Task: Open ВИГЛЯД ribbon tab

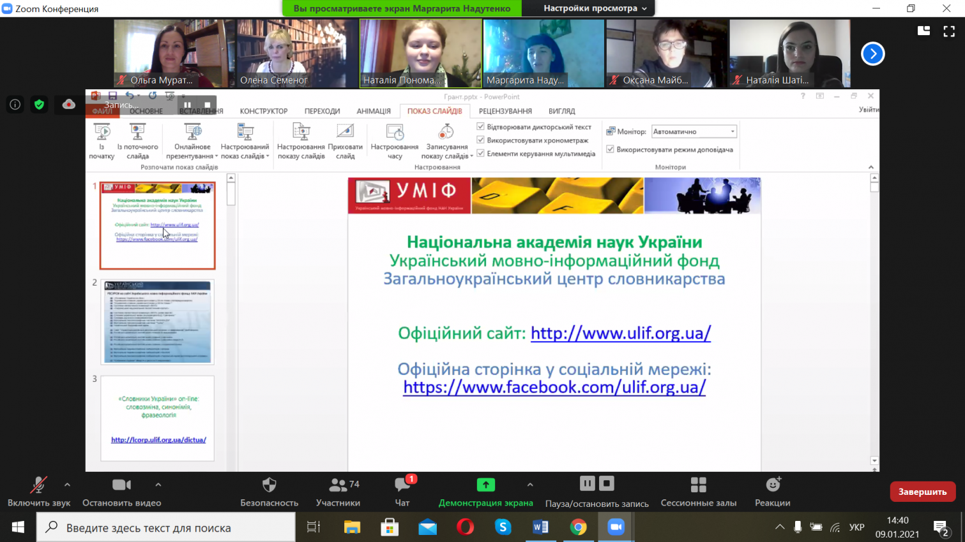Action: pos(561,111)
